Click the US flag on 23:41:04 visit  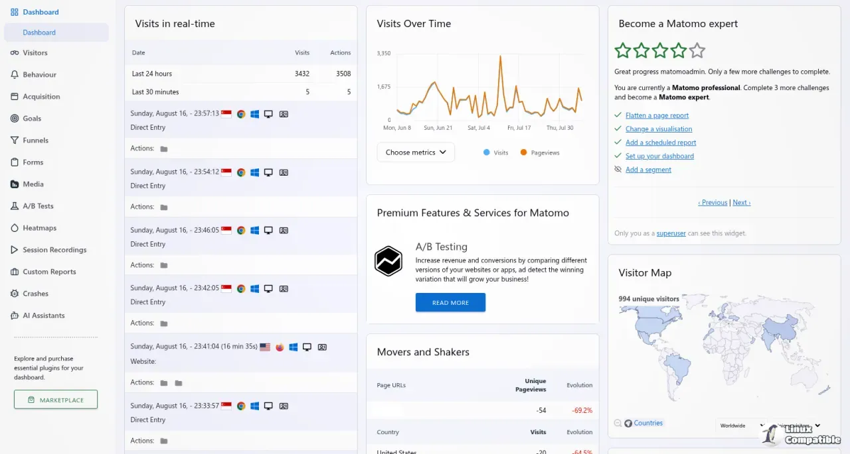pos(265,347)
